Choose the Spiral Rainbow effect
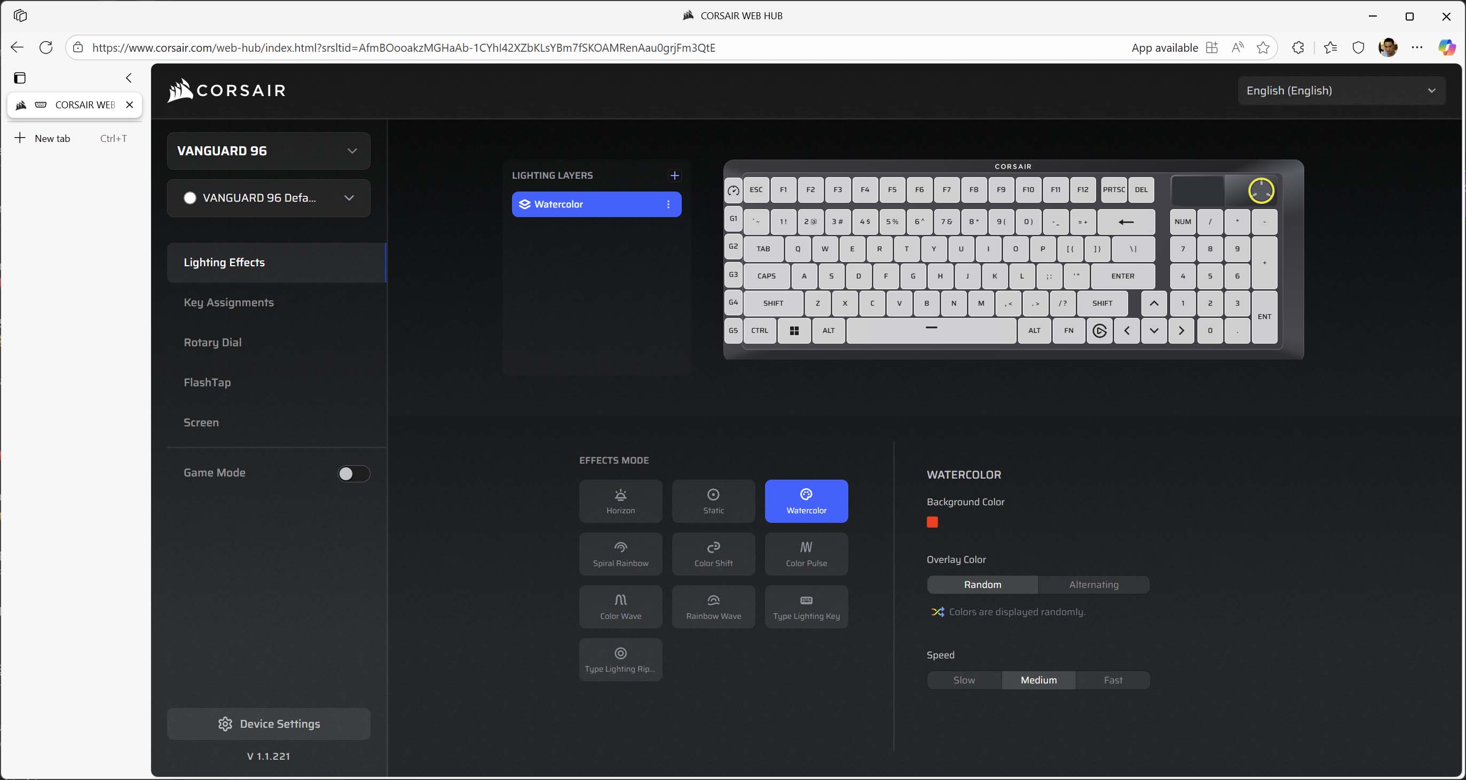Screen dimensions: 1466x780 (x=620, y=554)
